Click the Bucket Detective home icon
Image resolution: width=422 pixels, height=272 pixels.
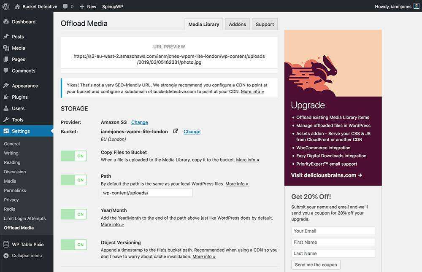[17, 6]
